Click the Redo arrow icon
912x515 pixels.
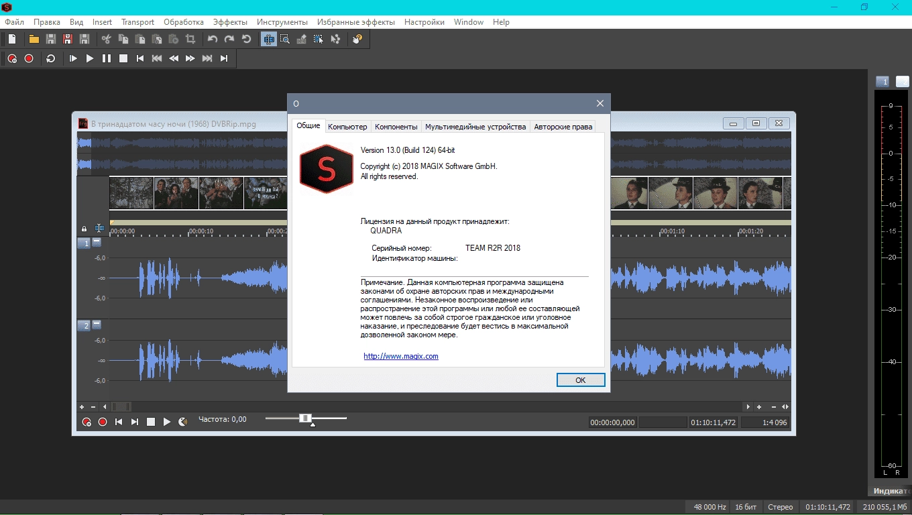point(229,39)
